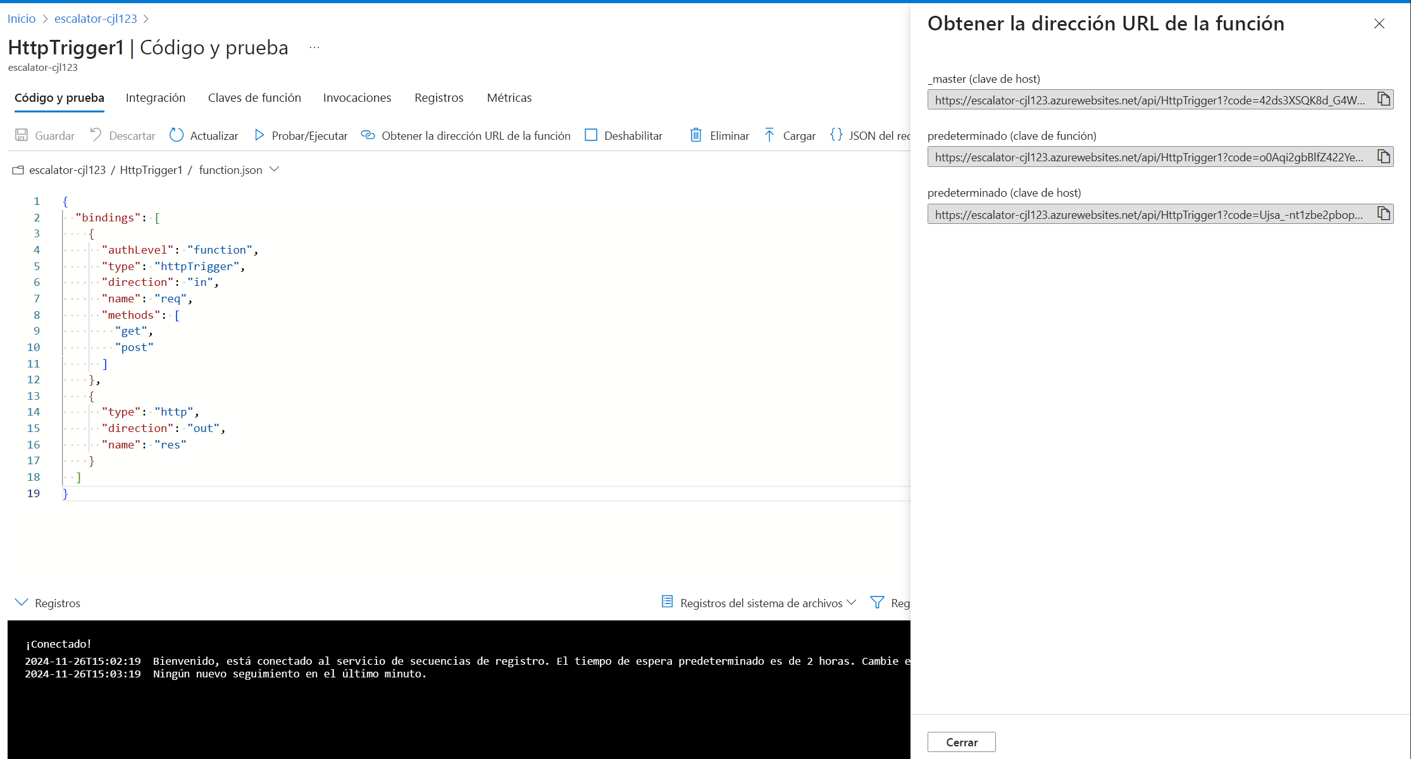Switch to the Invocaciones tab
The image size is (1411, 759).
357,97
